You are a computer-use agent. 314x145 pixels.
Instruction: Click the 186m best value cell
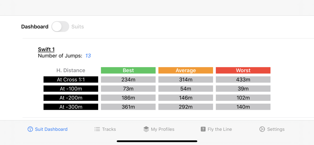pyautogui.click(x=128, y=98)
